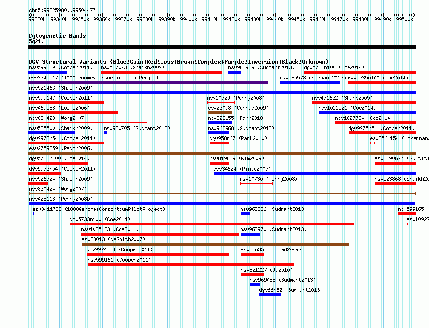This screenshot has height=328, width=429.
Task: Open the nsv830424 (Wong2007) label
Action: (58, 189)
